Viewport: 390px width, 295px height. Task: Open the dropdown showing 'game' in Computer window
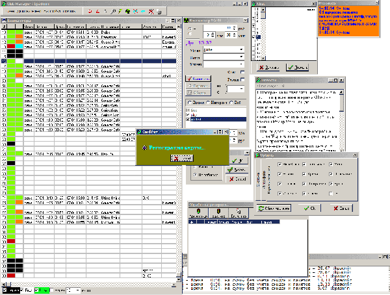point(241,50)
